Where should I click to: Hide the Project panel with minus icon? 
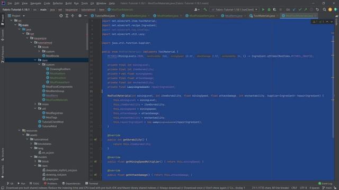[x=86, y=16]
